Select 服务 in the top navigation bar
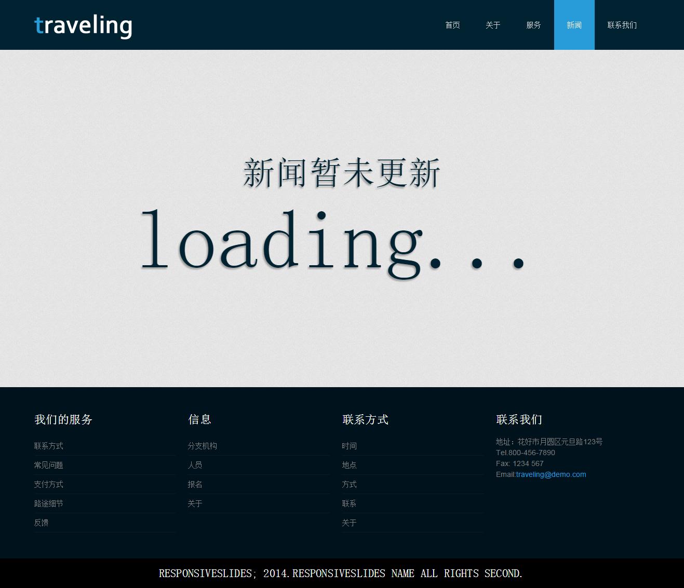Screen dimensions: 684x588 point(533,25)
